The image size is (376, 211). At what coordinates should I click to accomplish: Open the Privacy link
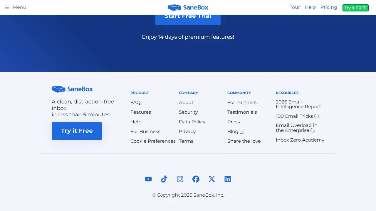coord(187,131)
